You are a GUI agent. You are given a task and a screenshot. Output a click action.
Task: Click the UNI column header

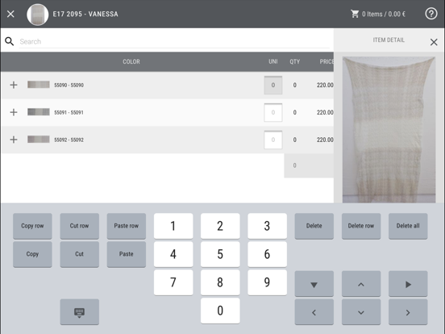coord(273,61)
